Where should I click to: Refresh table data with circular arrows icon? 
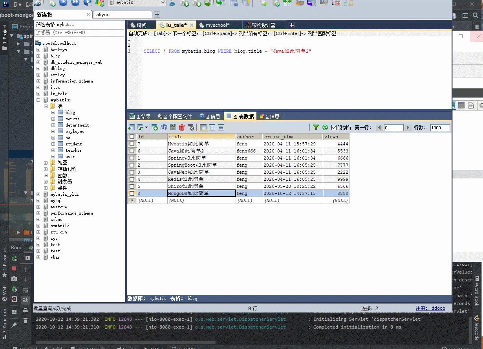click(325, 127)
